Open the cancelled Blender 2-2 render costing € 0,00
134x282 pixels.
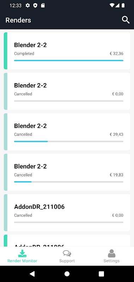[67, 91]
